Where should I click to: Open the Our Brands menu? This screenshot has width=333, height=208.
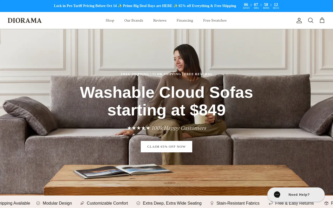point(134,21)
